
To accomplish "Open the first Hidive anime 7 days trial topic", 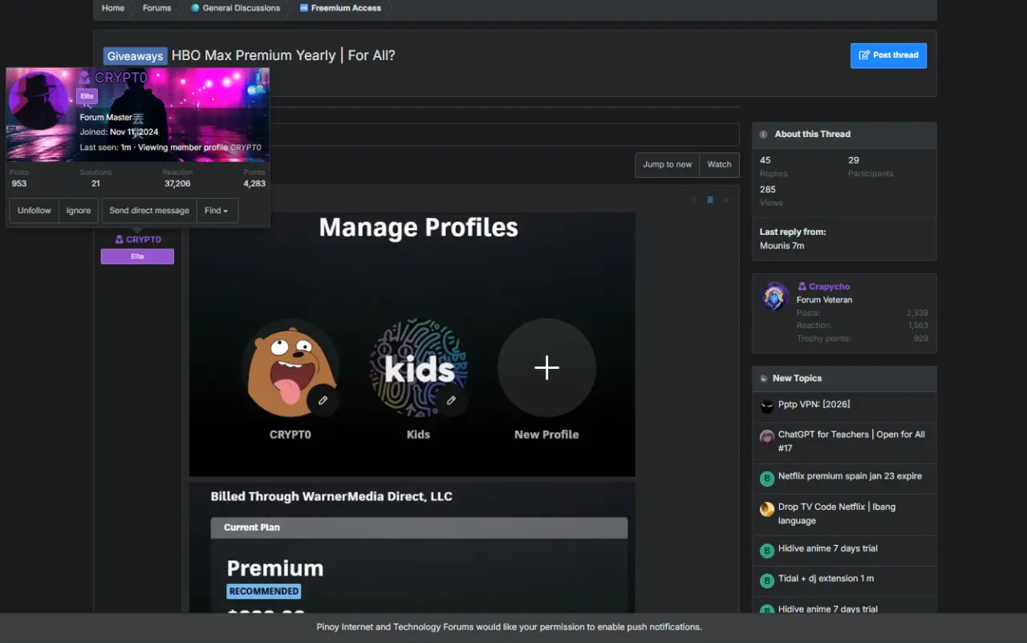I will (x=827, y=548).
